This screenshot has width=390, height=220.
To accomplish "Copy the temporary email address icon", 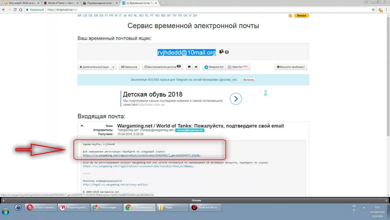I will (x=221, y=51).
